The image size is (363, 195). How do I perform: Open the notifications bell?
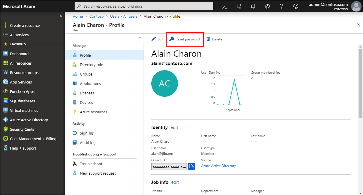click(253, 6)
